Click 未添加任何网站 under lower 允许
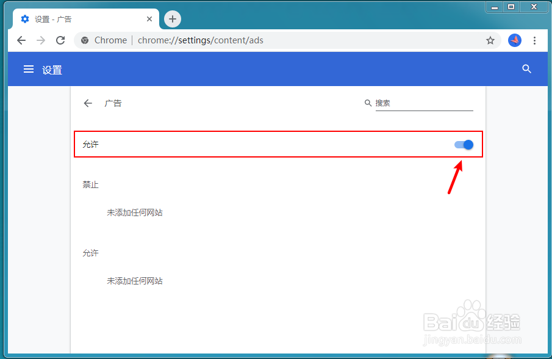Screen dimensions: 552x359 (x=135, y=281)
